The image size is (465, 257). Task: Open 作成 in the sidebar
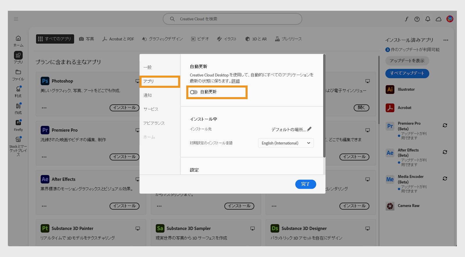18,108
